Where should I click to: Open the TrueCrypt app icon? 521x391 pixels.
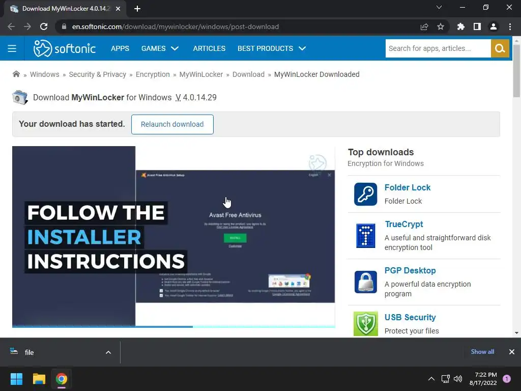pos(365,236)
